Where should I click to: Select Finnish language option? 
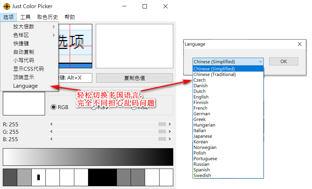[228, 102]
